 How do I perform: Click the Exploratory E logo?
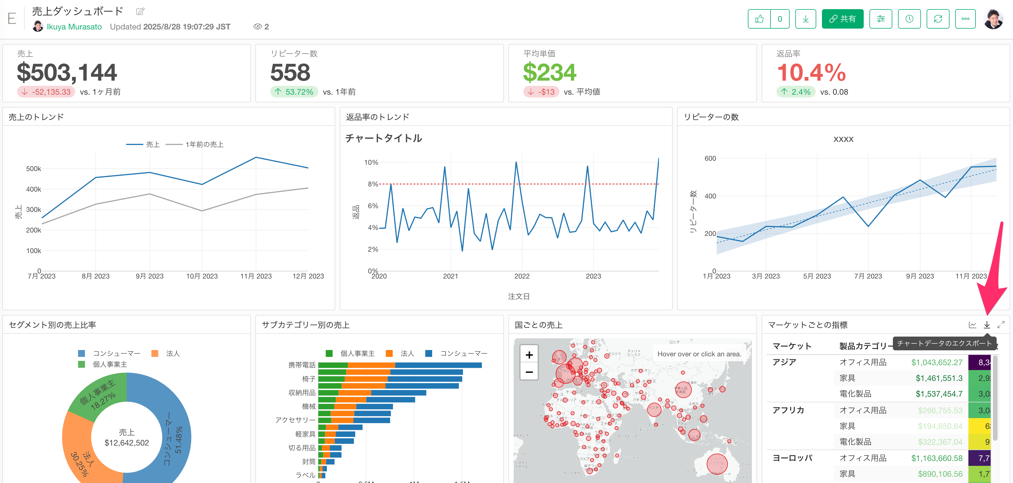[12, 19]
